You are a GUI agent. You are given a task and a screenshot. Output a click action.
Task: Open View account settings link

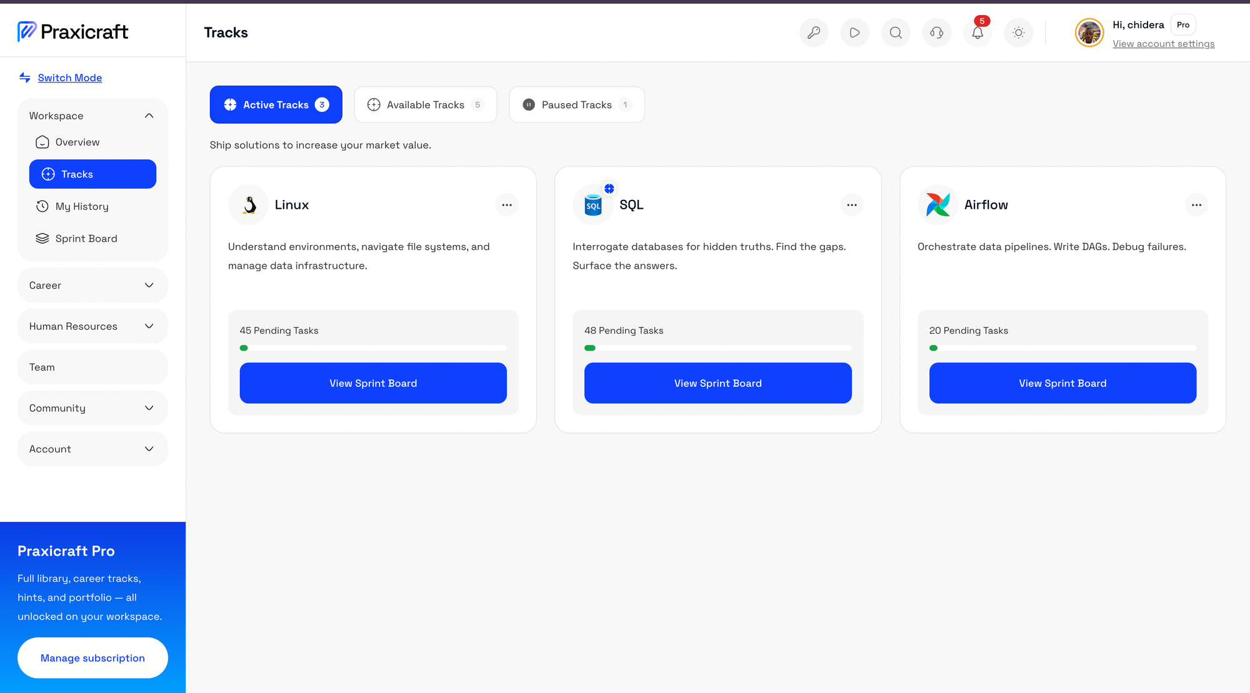(1163, 44)
